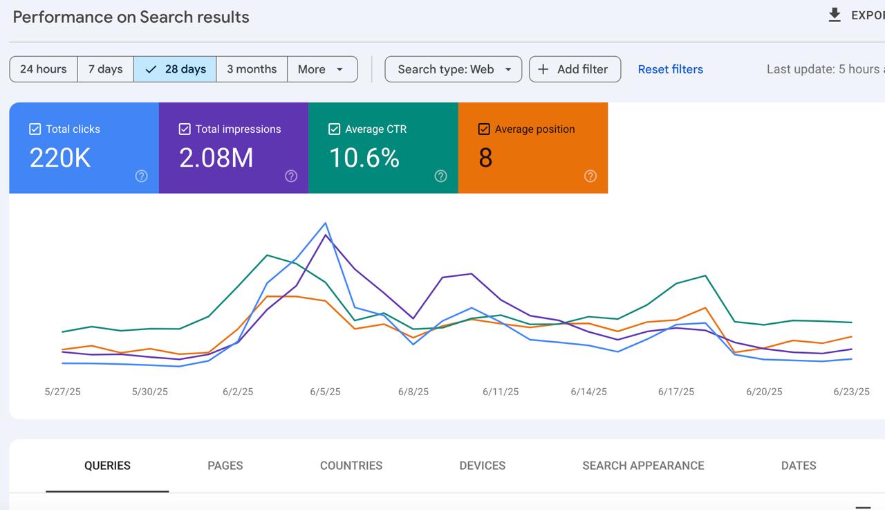
Task: Click the plus icon in Add filter
Action: (543, 69)
